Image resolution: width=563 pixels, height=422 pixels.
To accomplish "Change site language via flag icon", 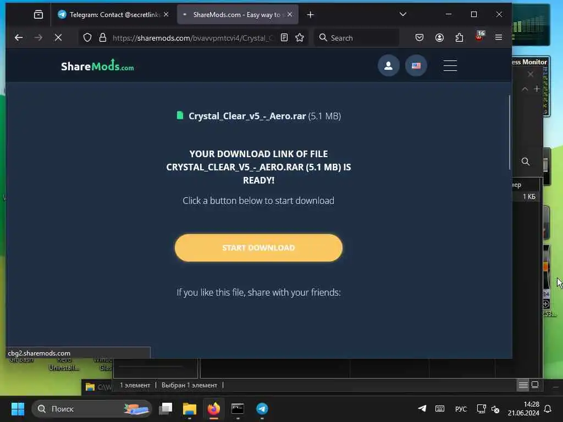I will coord(416,66).
